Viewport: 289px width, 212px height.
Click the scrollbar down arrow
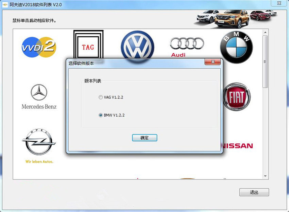(x=265, y=176)
